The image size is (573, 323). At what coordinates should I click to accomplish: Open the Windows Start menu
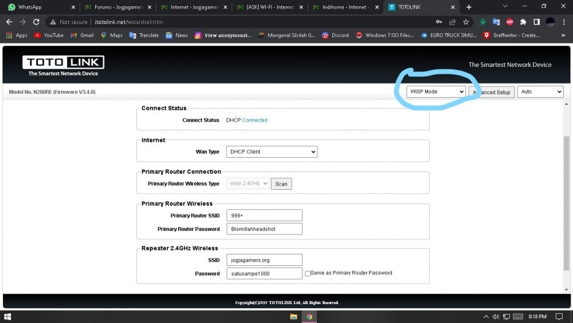7,317
